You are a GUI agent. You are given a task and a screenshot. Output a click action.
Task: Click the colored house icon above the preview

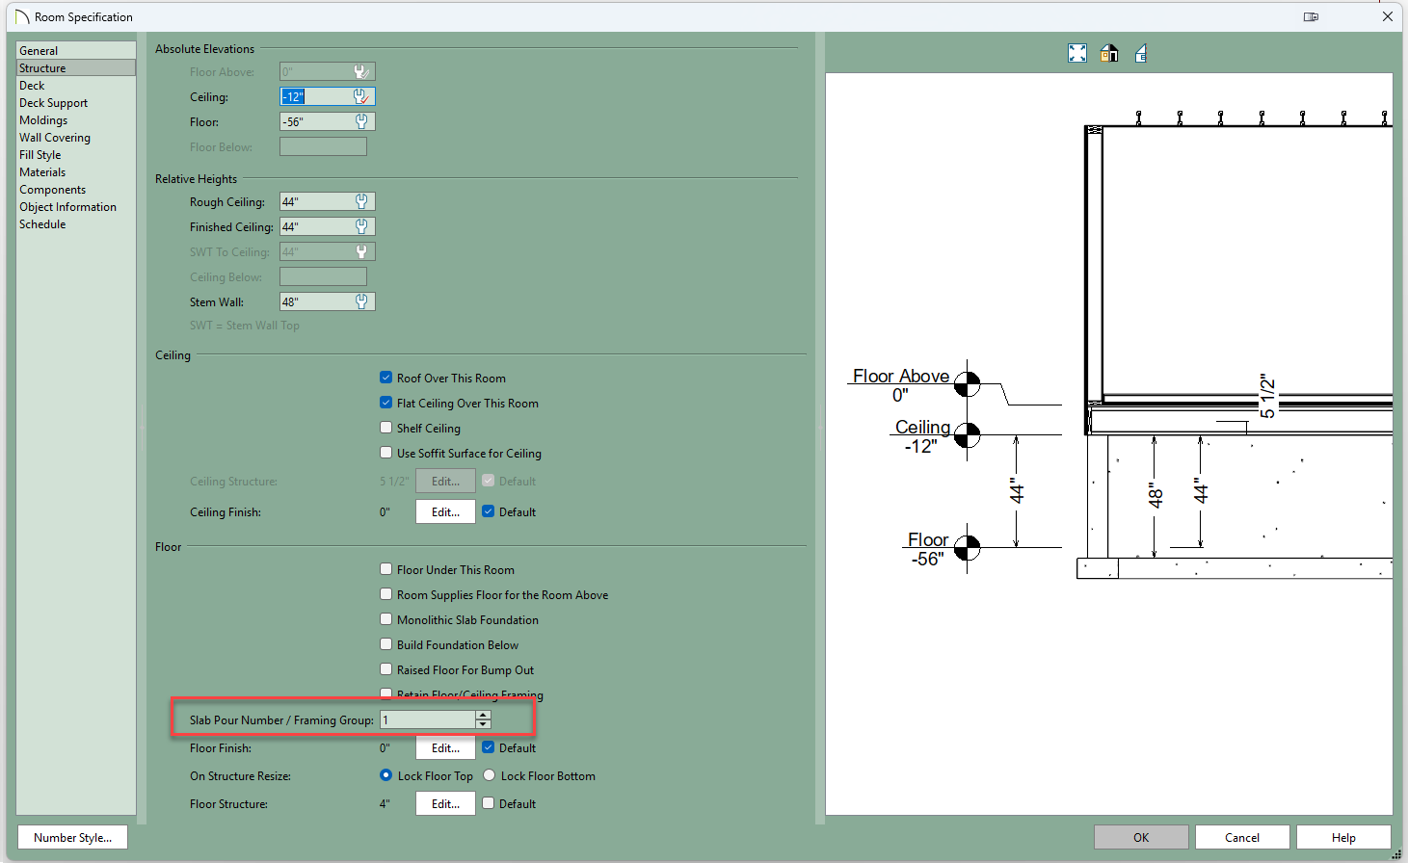coord(1109,54)
